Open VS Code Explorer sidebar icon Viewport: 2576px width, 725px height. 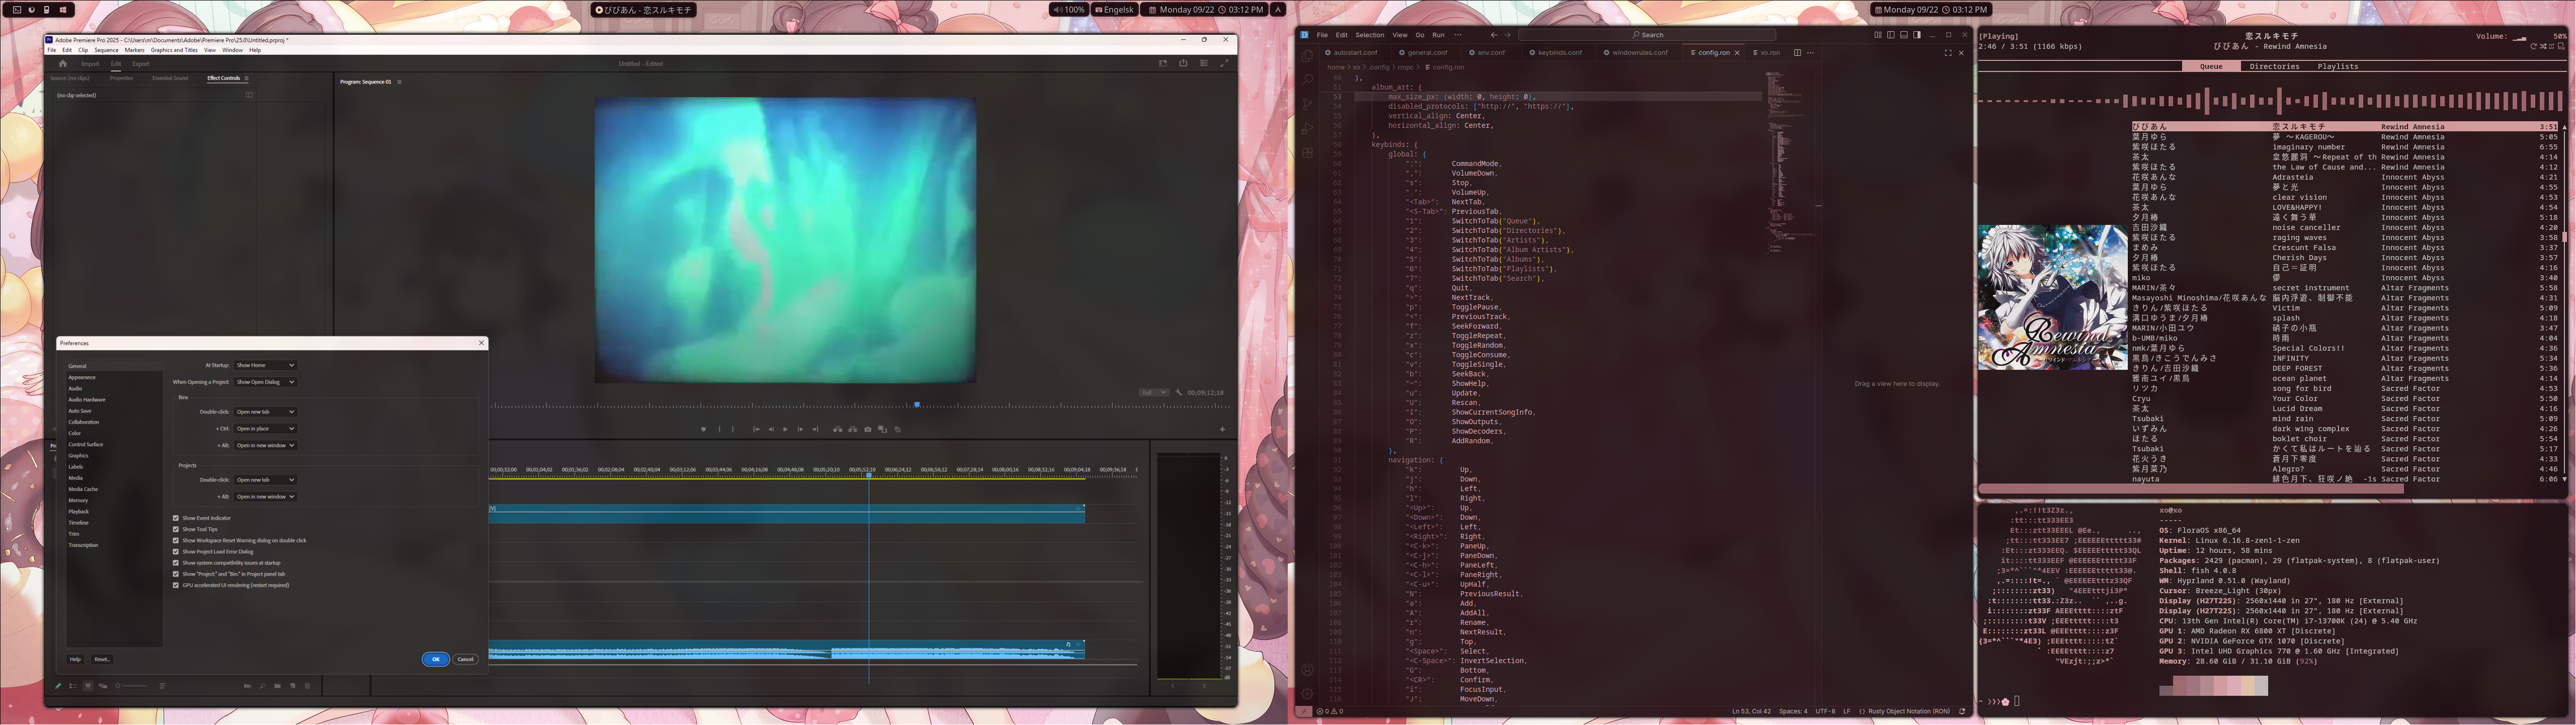(1306, 55)
